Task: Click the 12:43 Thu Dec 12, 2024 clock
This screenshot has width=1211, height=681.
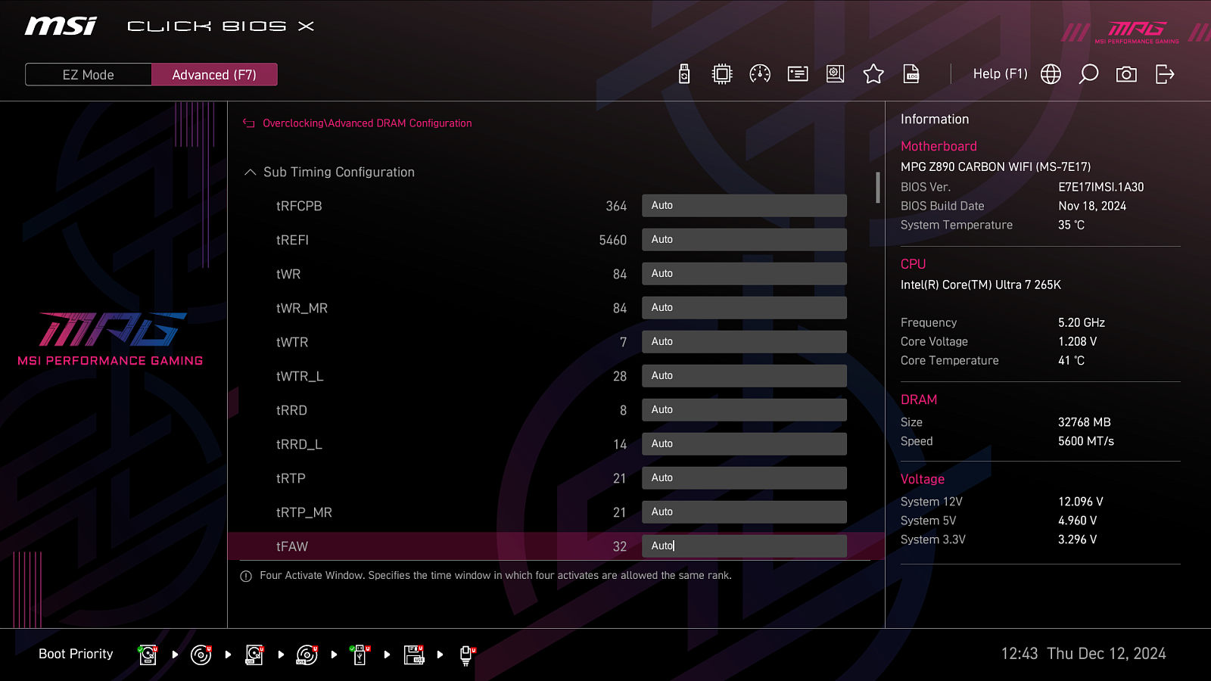Action: click(1084, 654)
